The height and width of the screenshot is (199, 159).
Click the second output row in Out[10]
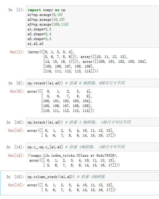[x=79, y=135]
